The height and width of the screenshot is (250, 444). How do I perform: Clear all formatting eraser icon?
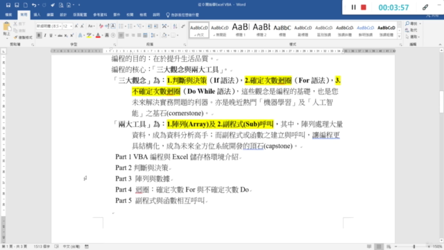[x=101, y=26]
